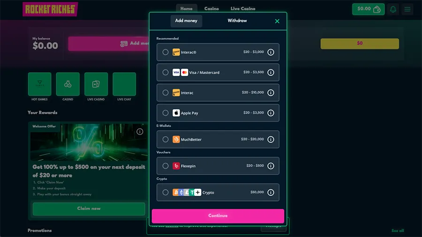Viewport: 422px width, 237px height.
Task: Open hamburger menu in header
Action: (x=407, y=9)
